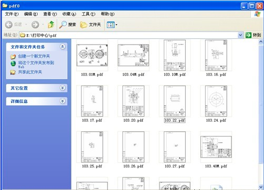Click file name label 103.04M.pdf

(133, 75)
